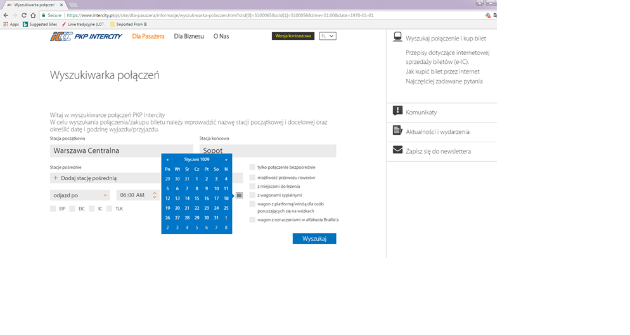The width and height of the screenshot is (630, 335).
Task: Reload the page with the refresh icon
Action: point(23,15)
